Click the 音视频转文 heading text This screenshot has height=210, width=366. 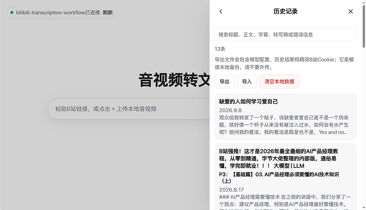tap(174, 80)
